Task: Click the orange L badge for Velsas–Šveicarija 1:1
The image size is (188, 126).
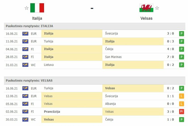Action: [181, 96]
